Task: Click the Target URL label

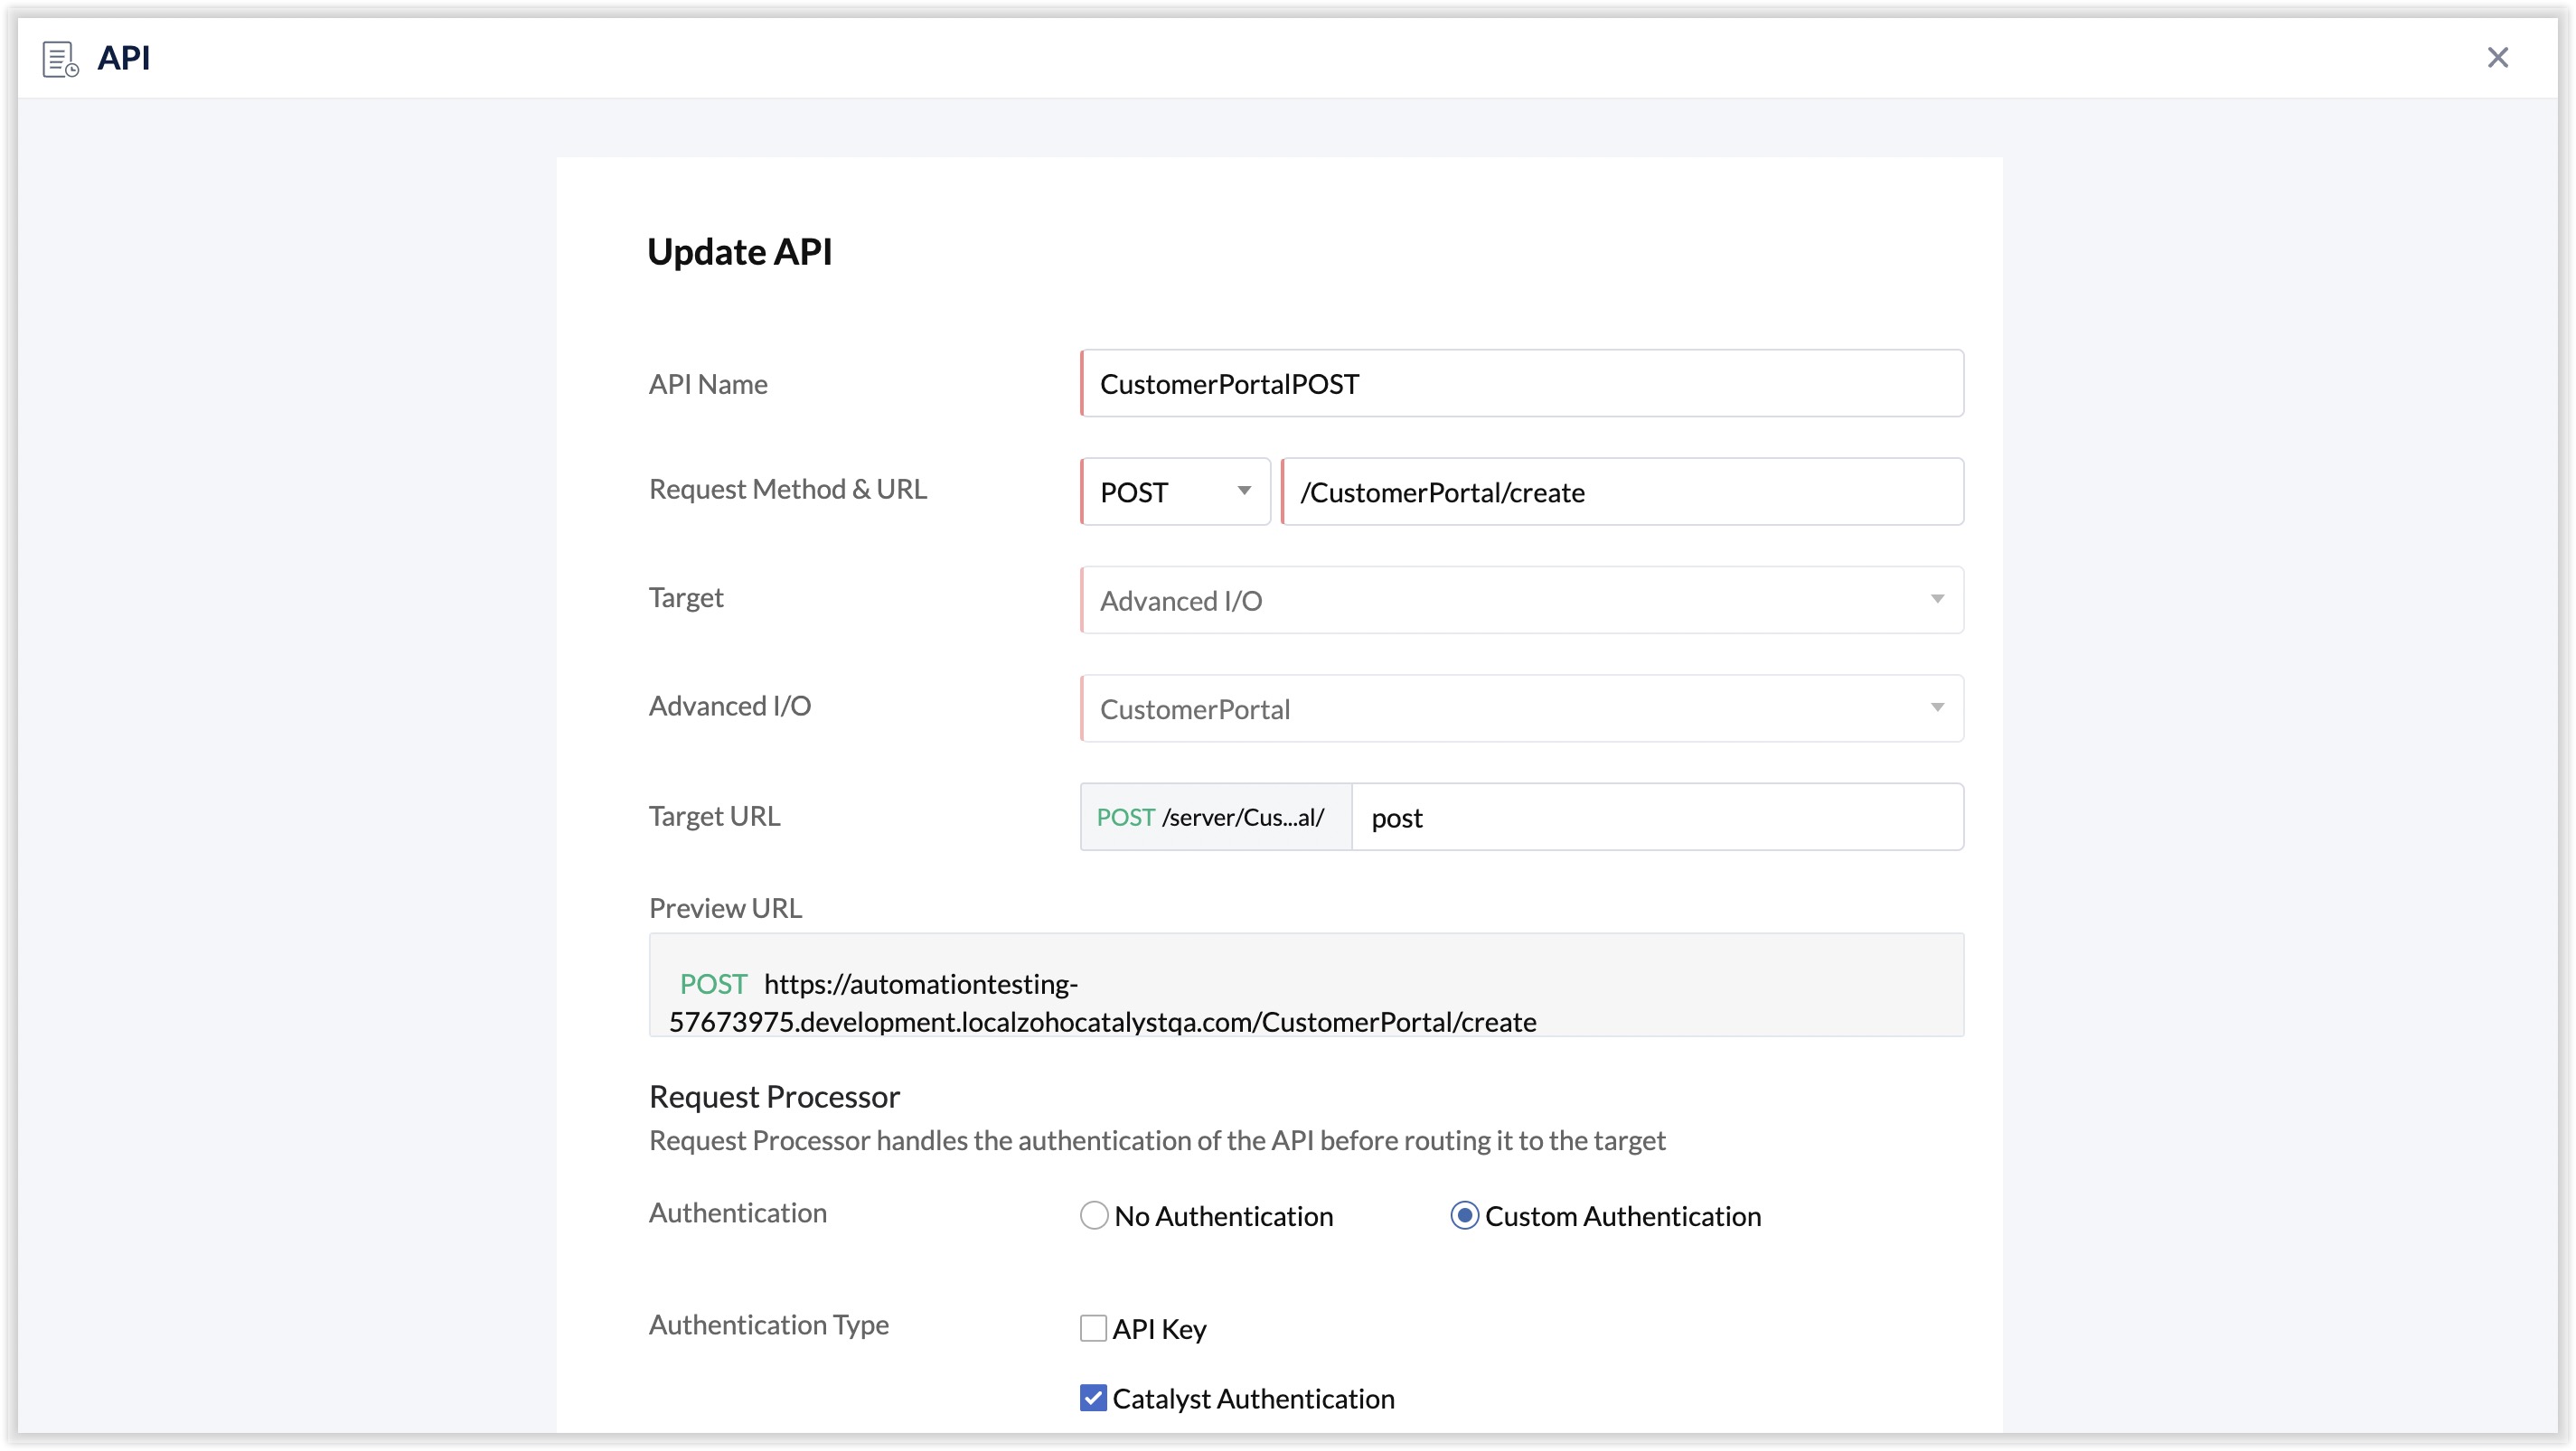Action: click(x=714, y=816)
